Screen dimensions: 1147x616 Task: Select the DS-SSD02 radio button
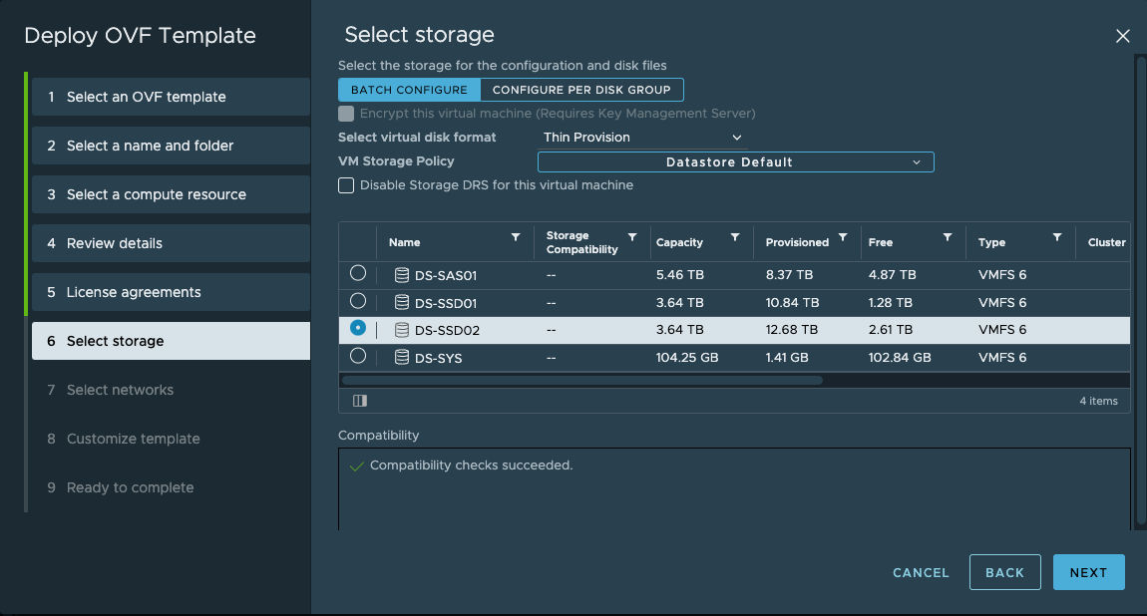(x=358, y=328)
